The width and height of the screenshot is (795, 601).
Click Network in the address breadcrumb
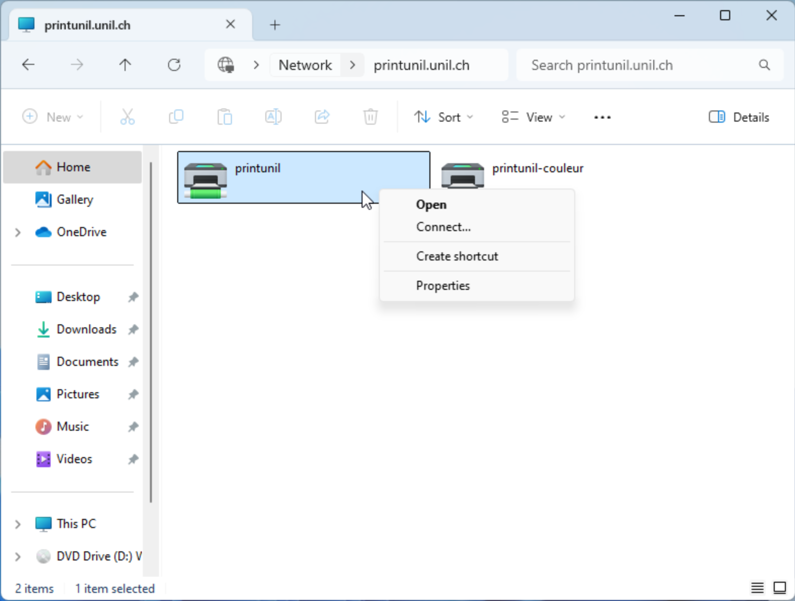pos(305,65)
